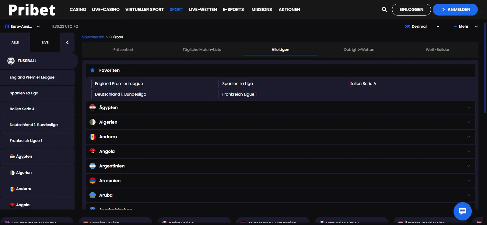Click the EINLOGGEN button
This screenshot has width=487, height=225.
pos(411,9)
